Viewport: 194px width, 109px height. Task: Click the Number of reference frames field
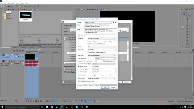click(99, 61)
